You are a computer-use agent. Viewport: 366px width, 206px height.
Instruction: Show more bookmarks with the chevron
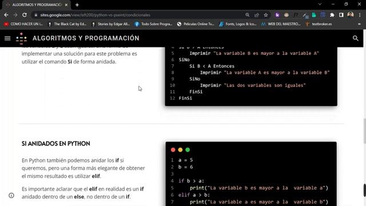[x=359, y=24]
